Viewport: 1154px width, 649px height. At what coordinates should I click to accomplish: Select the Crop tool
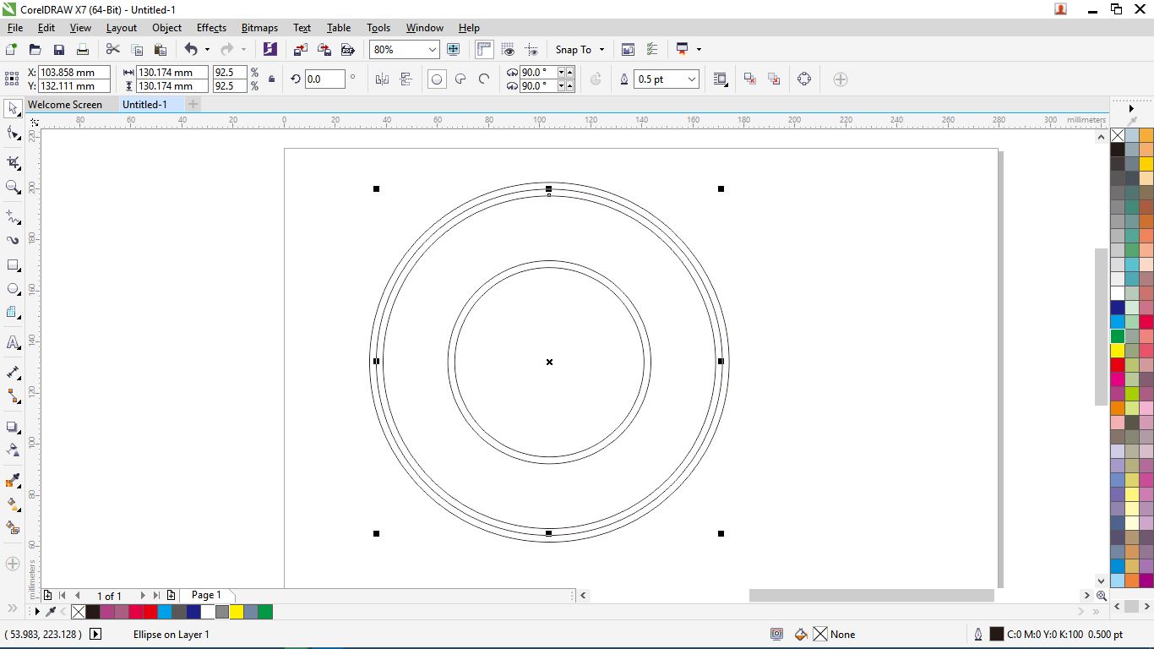(13, 161)
